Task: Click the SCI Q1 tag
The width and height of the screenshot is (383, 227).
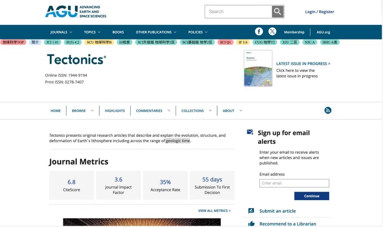Action: coord(226,42)
